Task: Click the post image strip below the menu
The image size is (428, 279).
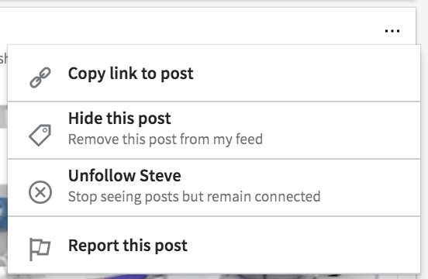Action: coord(214,276)
